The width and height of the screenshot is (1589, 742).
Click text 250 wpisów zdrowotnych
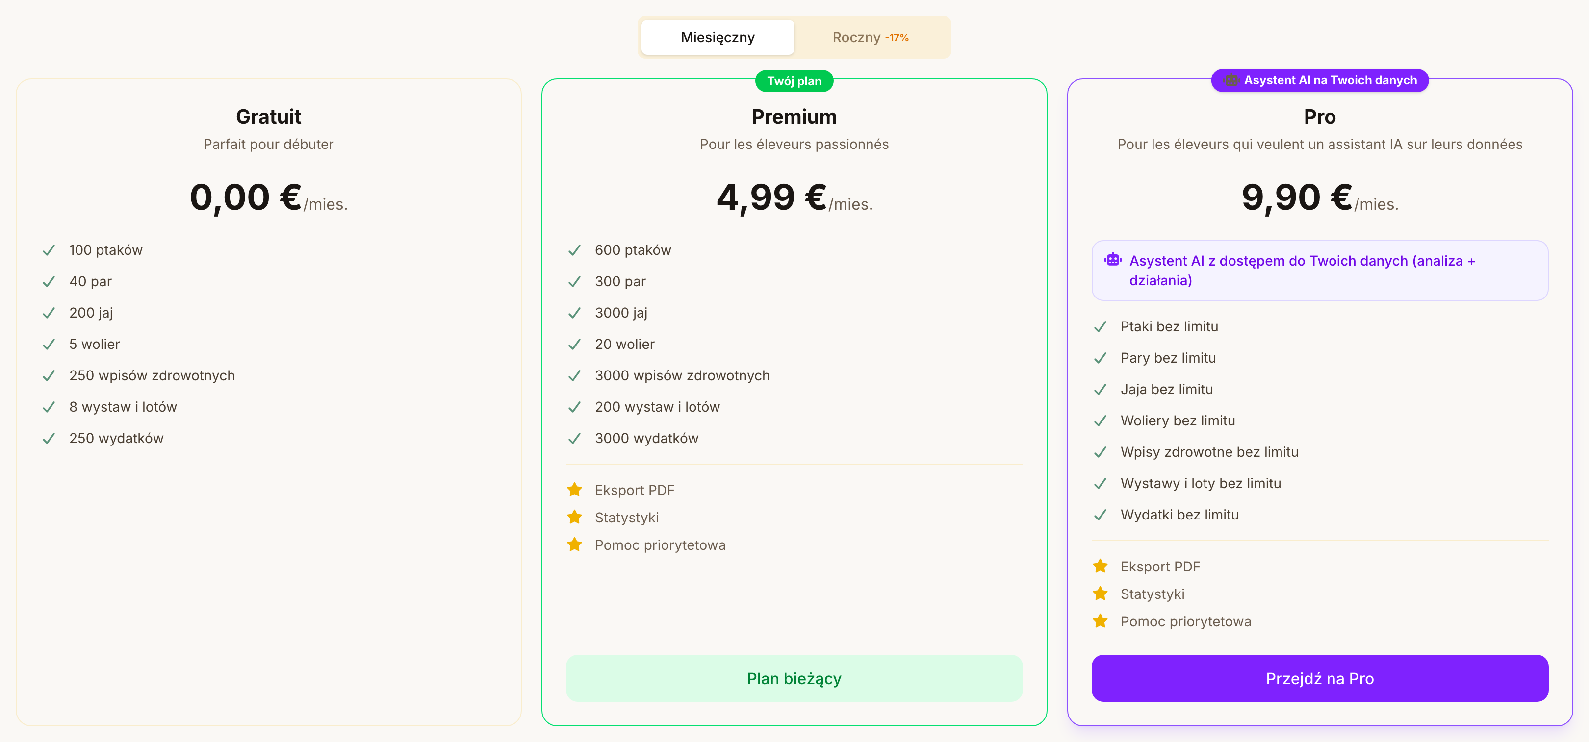[x=152, y=375]
